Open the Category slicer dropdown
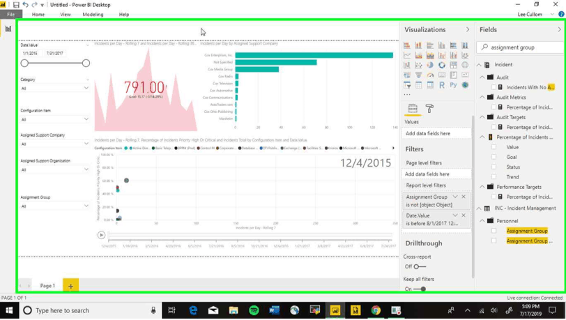The height and width of the screenshot is (320, 566). 86,88
